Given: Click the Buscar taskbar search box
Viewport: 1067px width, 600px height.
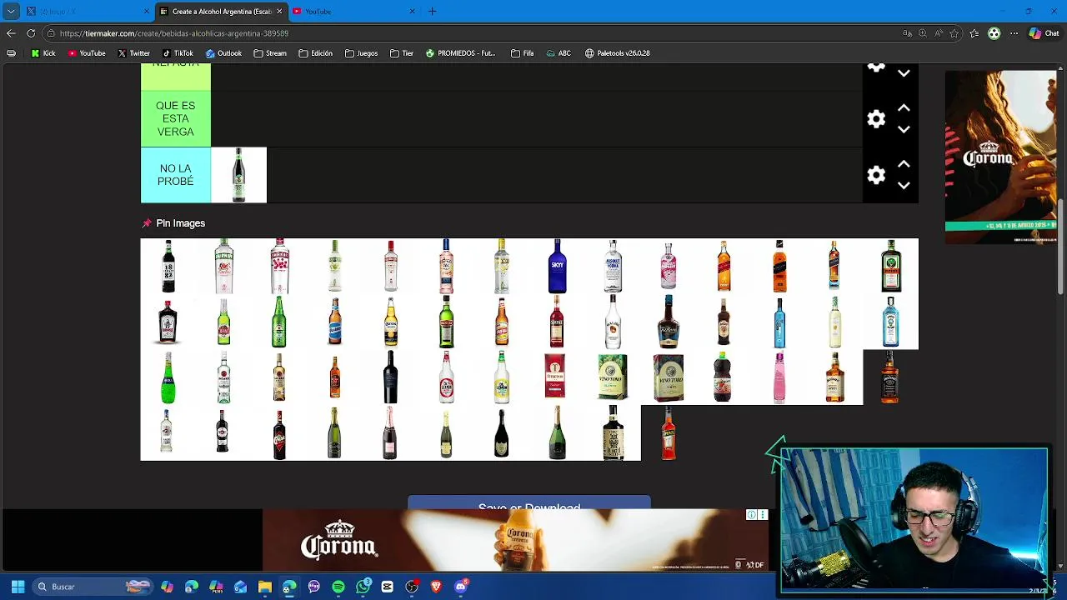Looking at the screenshot, I should pyautogui.click(x=93, y=587).
